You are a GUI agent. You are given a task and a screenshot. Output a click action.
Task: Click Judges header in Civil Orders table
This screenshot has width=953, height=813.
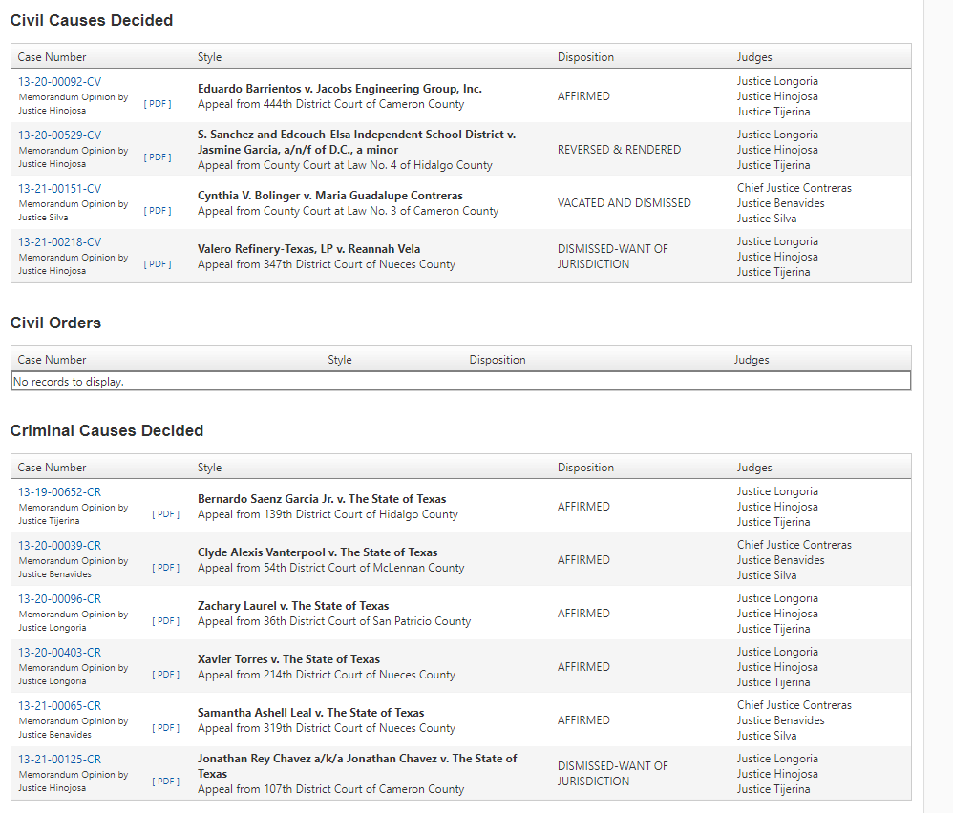pos(752,360)
